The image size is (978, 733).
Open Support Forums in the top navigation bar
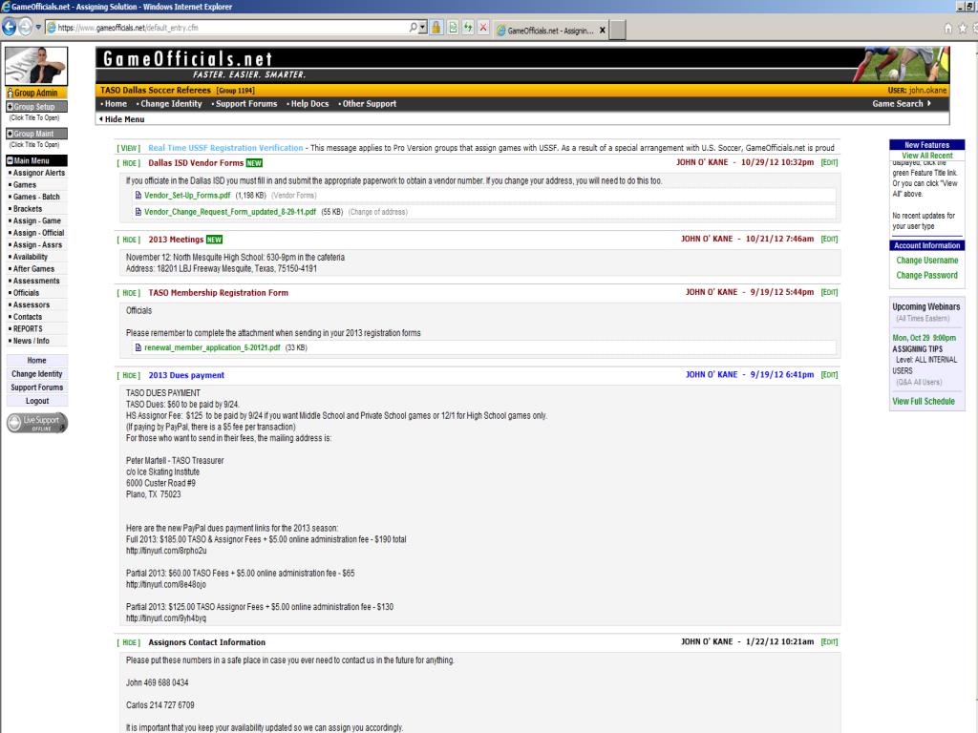point(246,104)
